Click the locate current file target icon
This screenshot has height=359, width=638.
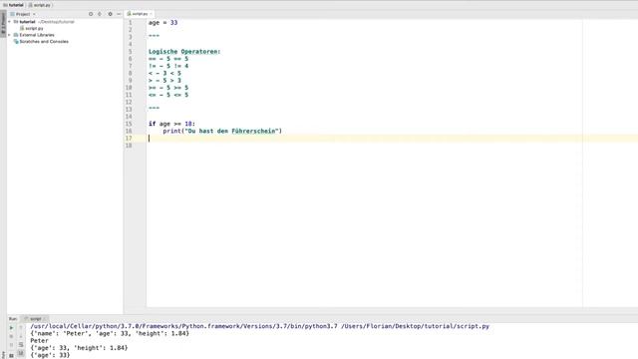coord(91,14)
